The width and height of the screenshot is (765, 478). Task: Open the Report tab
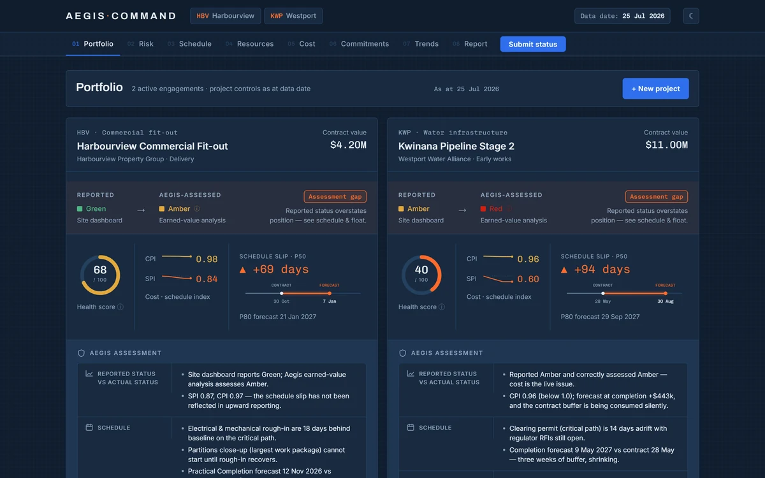(470, 44)
